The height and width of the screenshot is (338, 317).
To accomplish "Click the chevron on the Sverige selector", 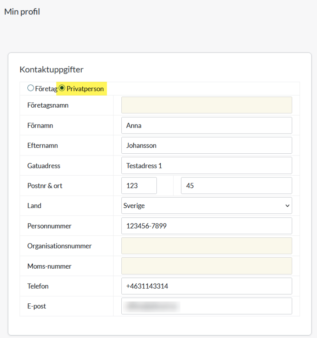I will pyautogui.click(x=287, y=206).
